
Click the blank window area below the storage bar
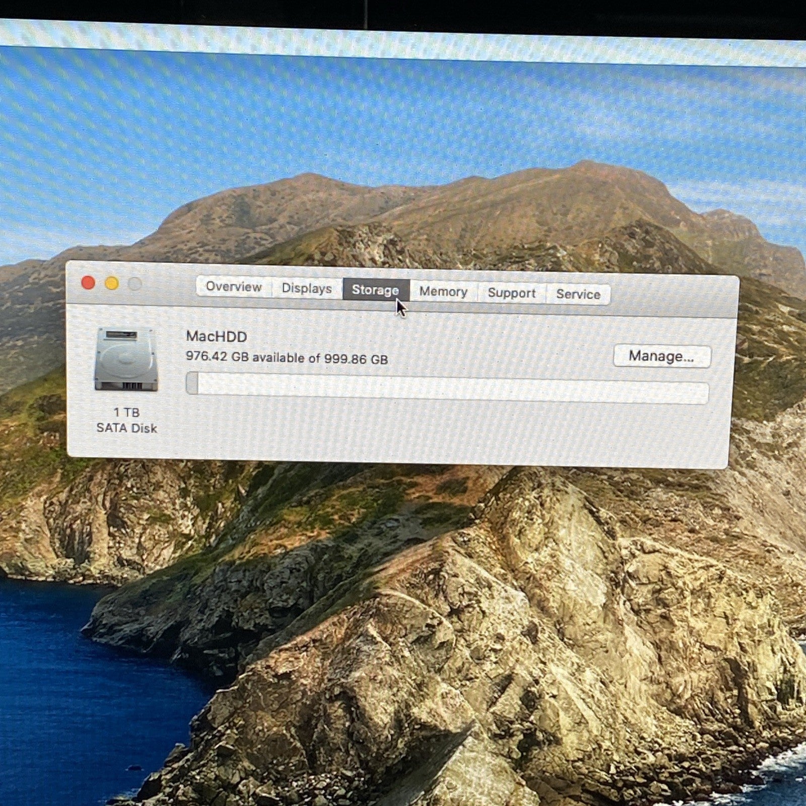pyautogui.click(x=403, y=433)
